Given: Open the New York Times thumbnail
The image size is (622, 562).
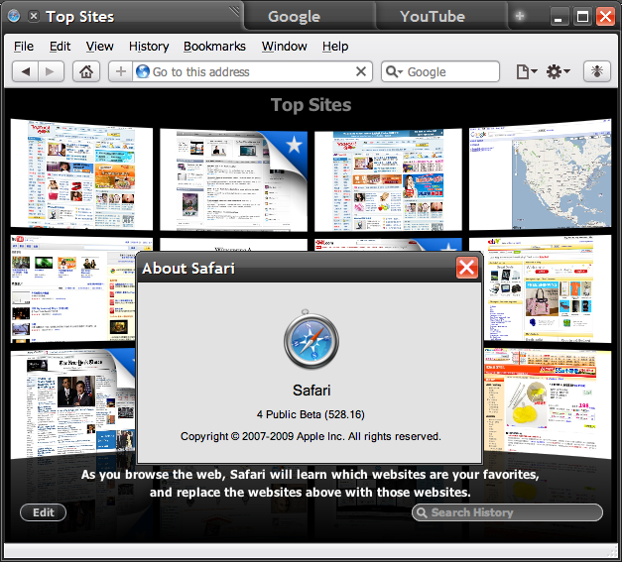Looking at the screenshot, I should click(x=73, y=403).
